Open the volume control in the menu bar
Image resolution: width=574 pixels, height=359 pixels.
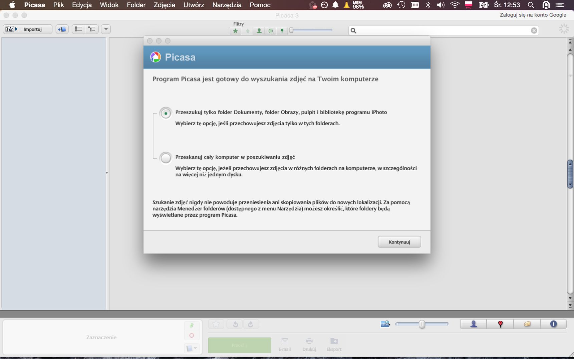click(x=441, y=5)
